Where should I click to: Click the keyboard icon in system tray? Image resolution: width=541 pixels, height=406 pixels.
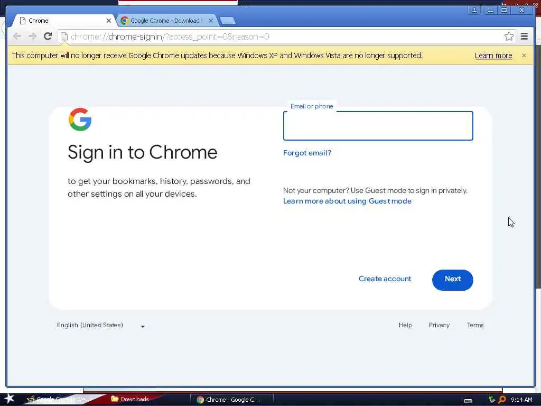(x=468, y=400)
